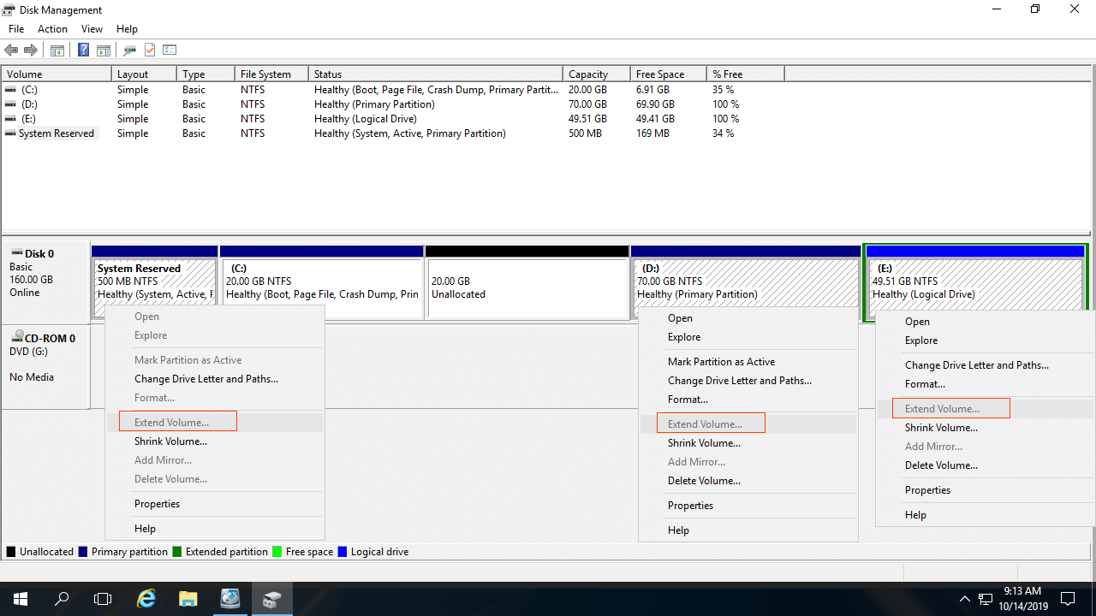This screenshot has width=1096, height=616.
Task: Open Task View on the taskbar
Action: point(103,598)
